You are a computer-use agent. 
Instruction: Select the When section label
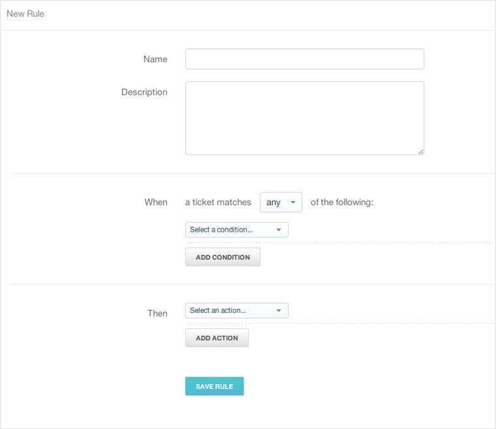pos(156,202)
